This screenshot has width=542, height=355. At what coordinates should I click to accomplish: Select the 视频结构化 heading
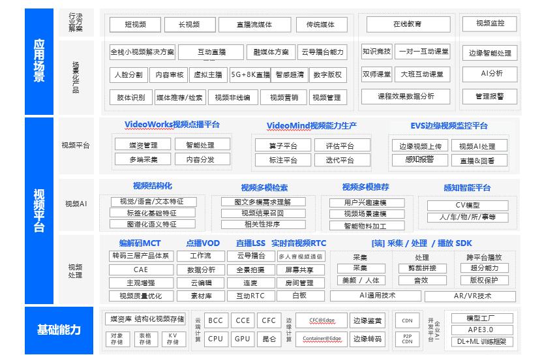tap(153, 186)
